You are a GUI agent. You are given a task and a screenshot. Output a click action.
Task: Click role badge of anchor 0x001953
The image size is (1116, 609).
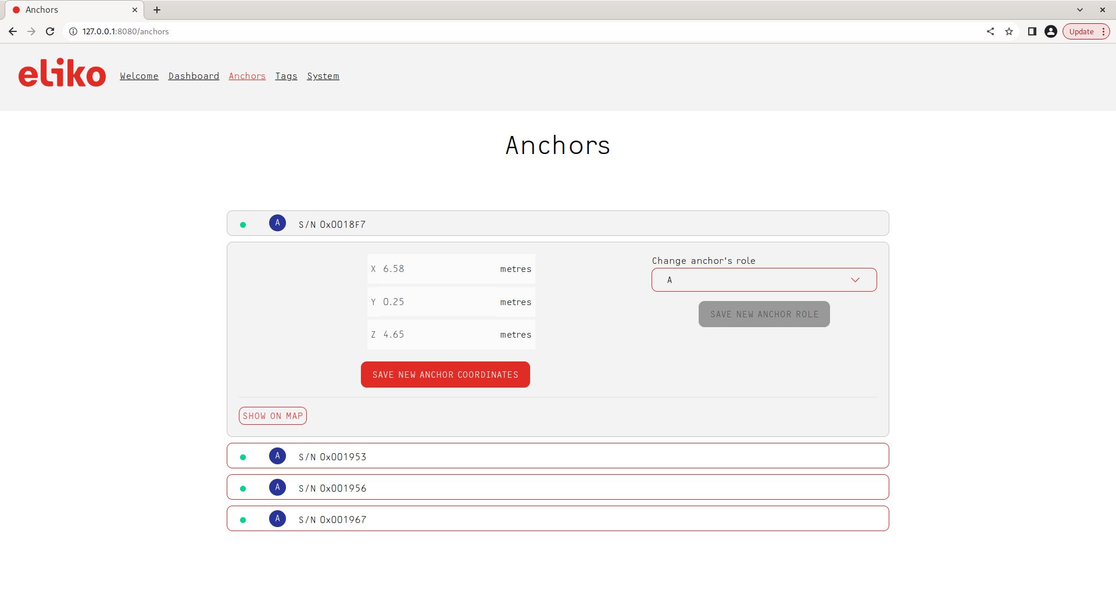[x=277, y=456]
